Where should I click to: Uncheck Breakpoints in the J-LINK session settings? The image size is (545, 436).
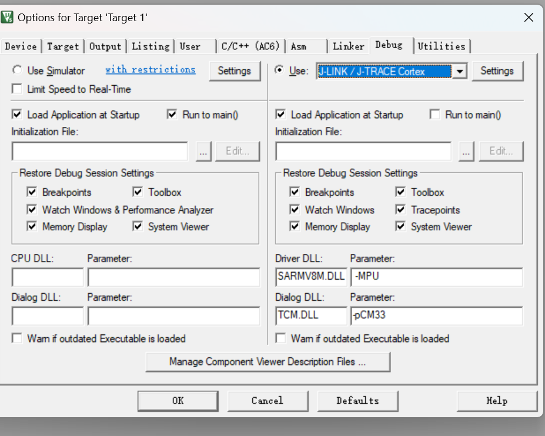click(x=295, y=192)
